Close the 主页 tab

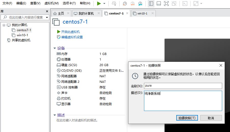coord(68,13)
